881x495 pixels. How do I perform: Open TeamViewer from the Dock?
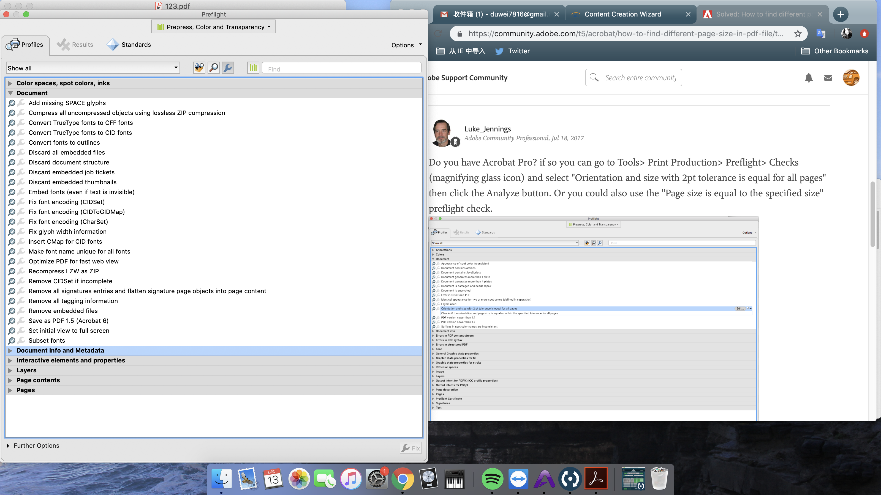518,479
